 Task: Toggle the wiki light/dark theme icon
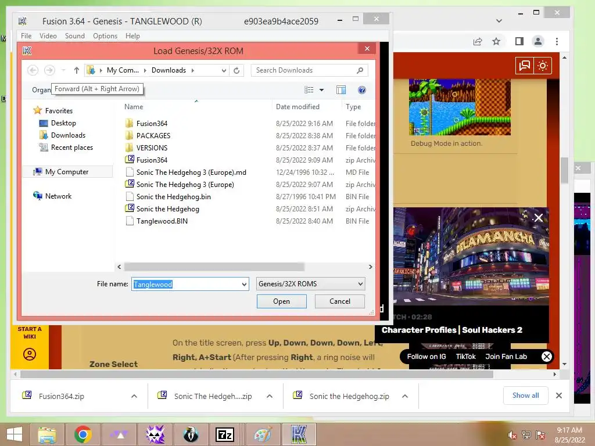pos(543,66)
